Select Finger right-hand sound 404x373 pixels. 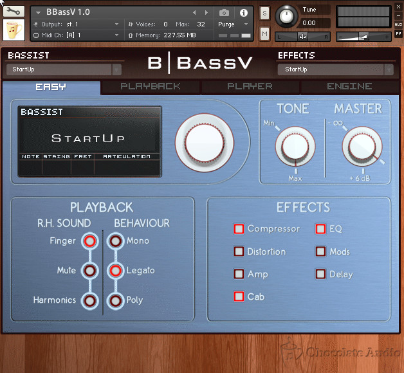pyautogui.click(x=90, y=241)
